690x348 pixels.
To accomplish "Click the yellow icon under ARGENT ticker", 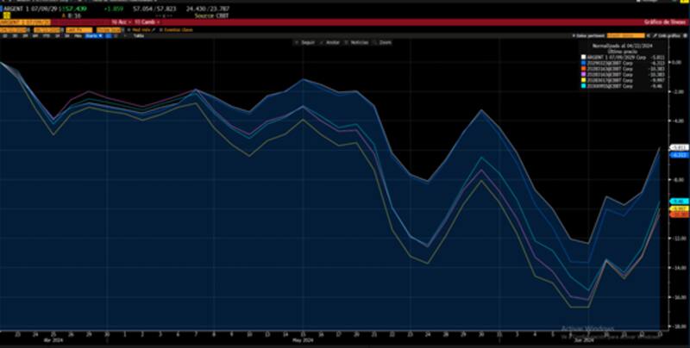I will pyautogui.click(x=7, y=15).
